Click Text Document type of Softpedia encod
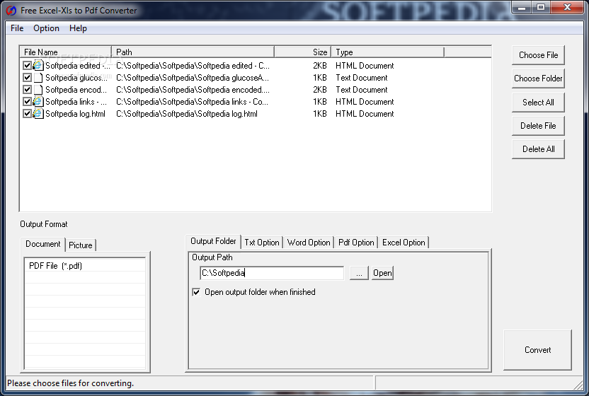Image resolution: width=589 pixels, height=396 pixels. (x=361, y=90)
